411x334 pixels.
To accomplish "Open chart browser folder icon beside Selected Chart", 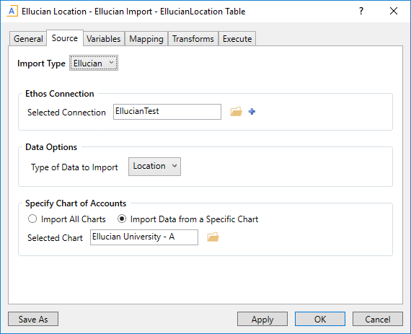I will (213, 237).
